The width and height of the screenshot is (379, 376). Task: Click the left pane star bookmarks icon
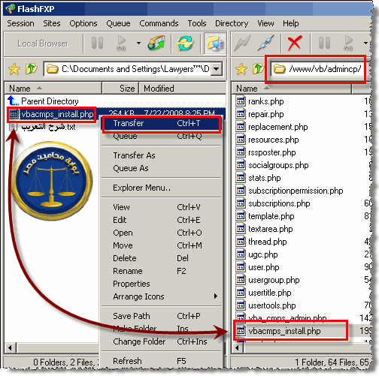14,69
